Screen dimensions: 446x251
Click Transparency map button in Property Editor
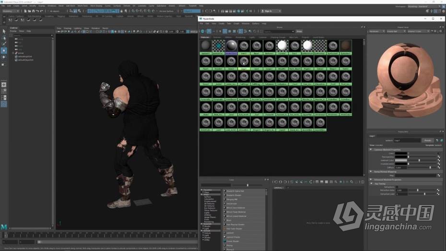pyautogui.click(x=439, y=157)
